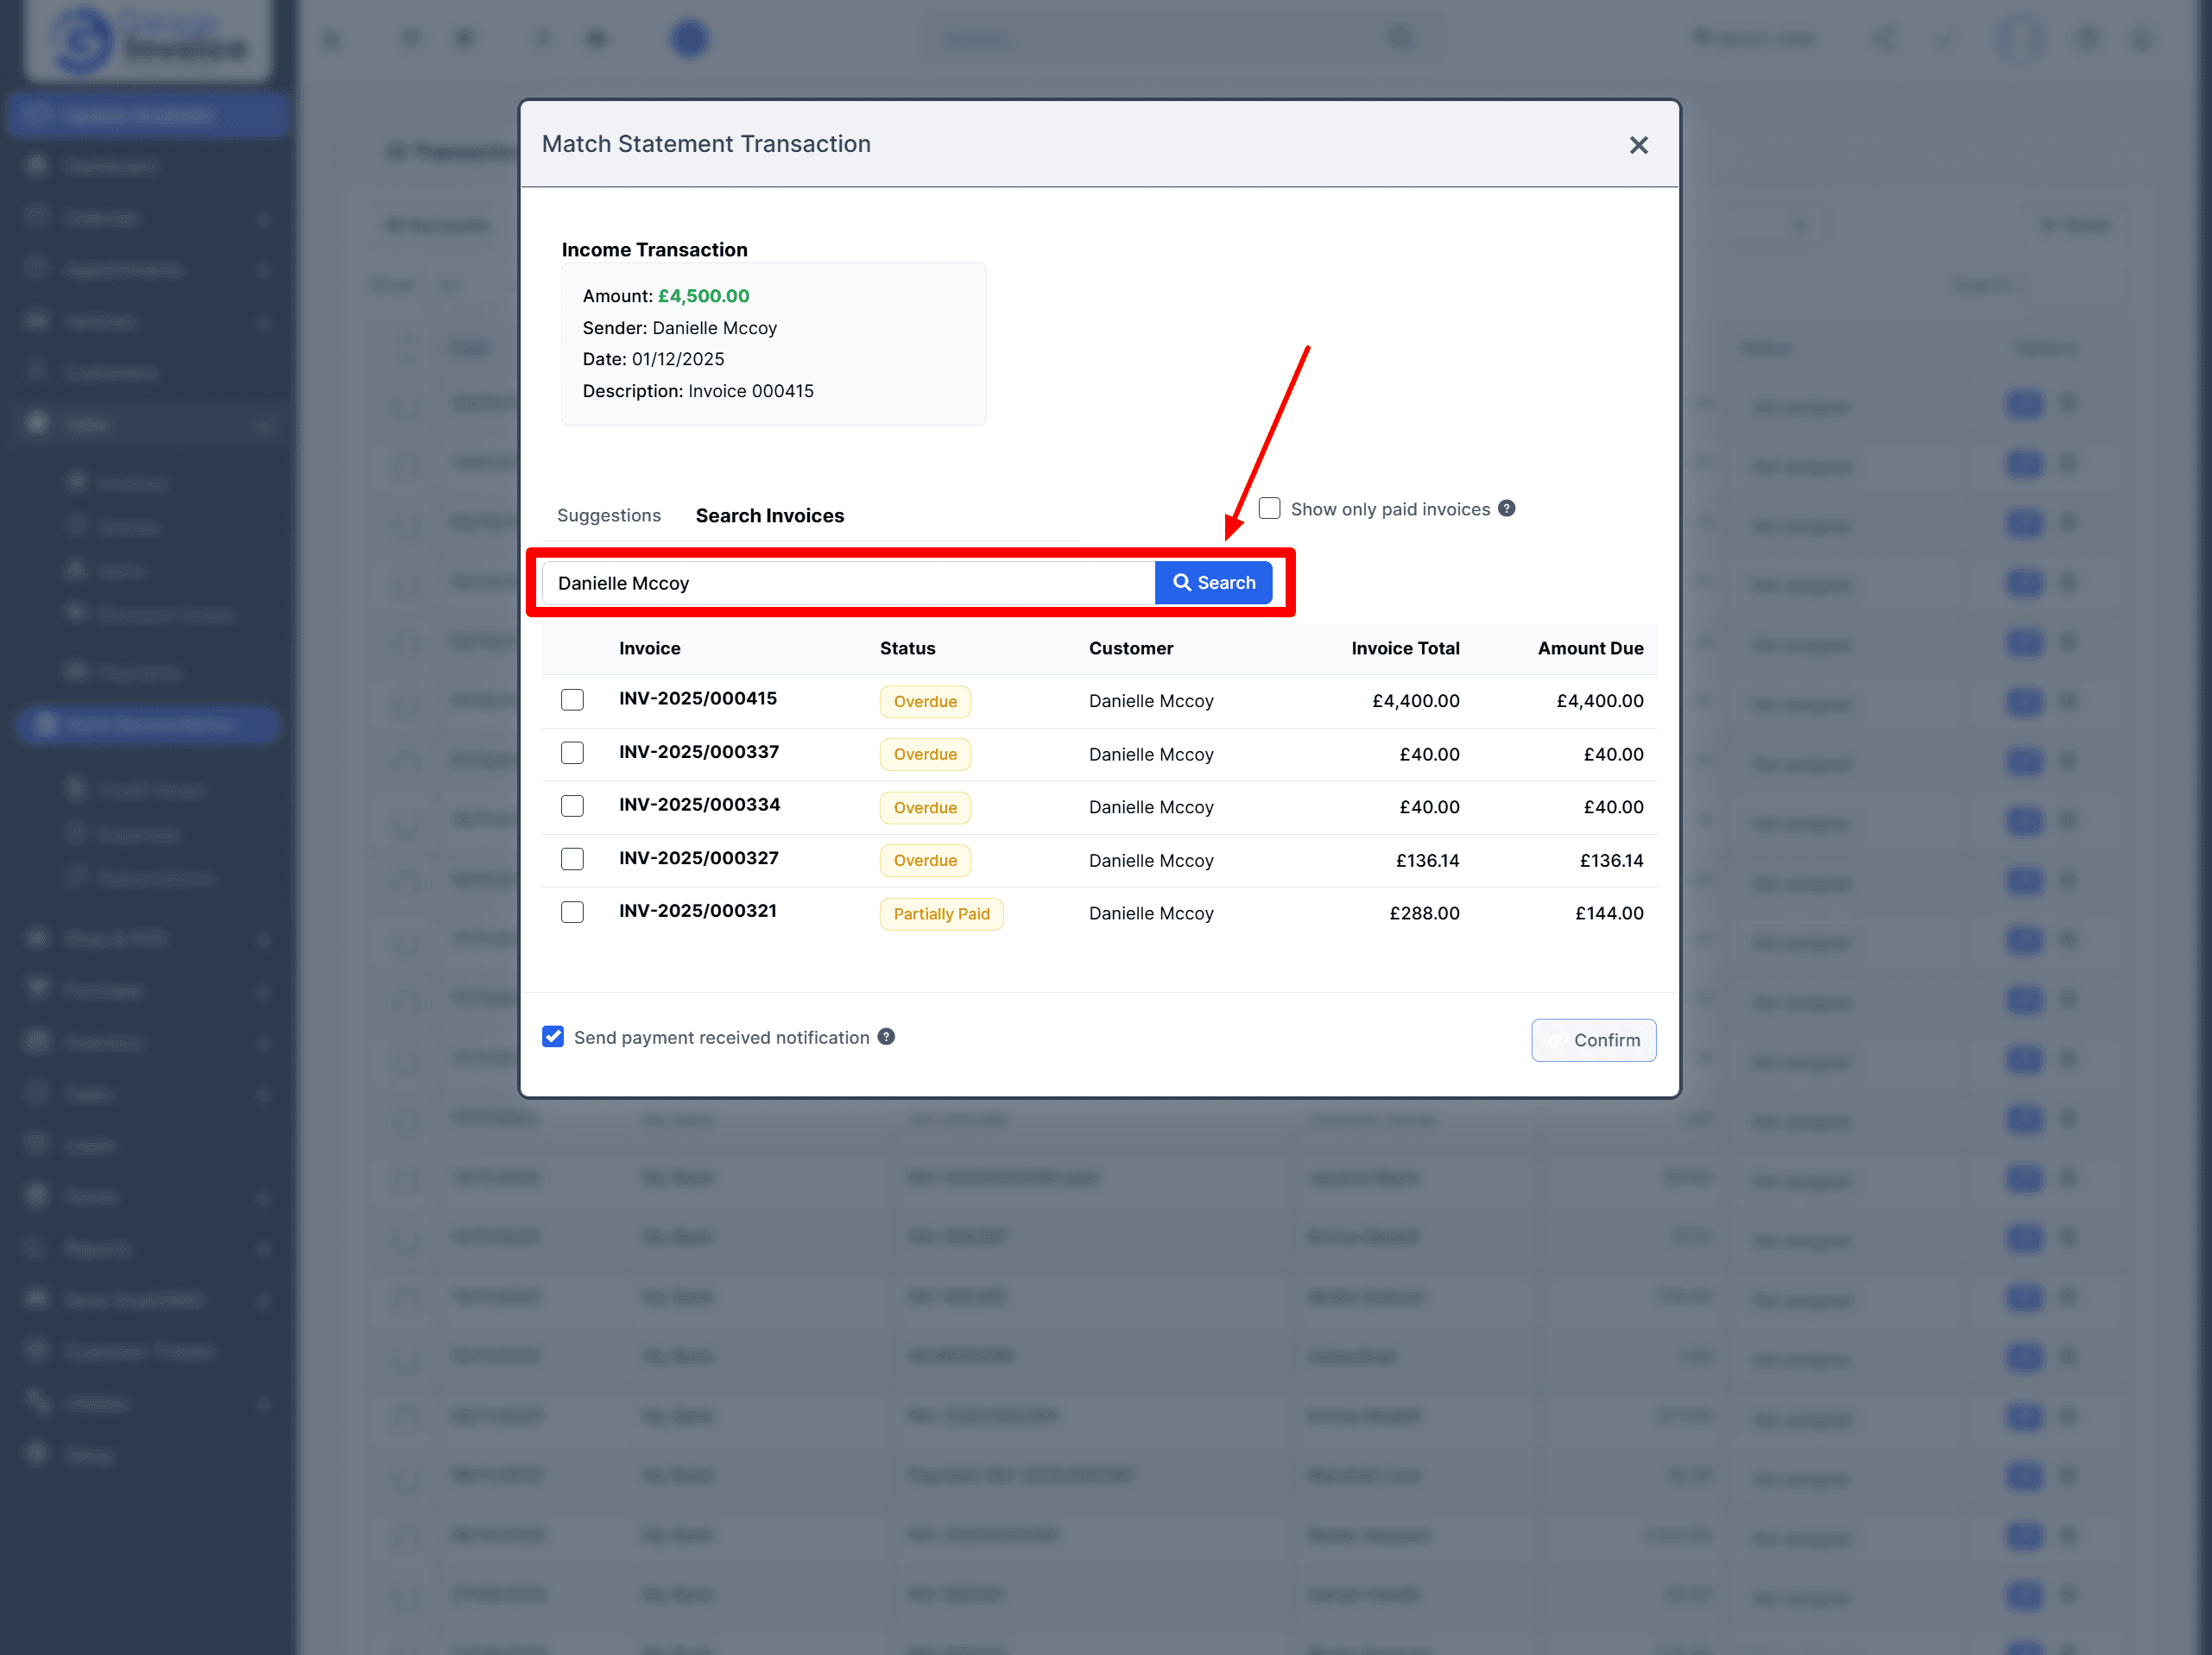Click the blue circle icon in top toolbar
This screenshot has height=1655, width=2212.
coord(689,39)
